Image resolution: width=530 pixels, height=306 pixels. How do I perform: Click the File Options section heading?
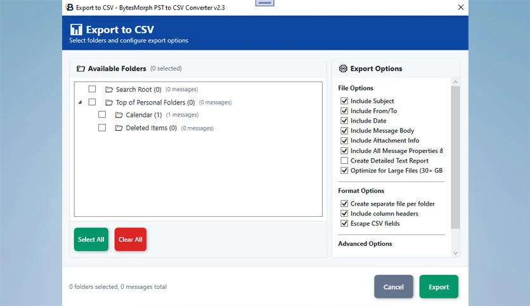point(356,88)
